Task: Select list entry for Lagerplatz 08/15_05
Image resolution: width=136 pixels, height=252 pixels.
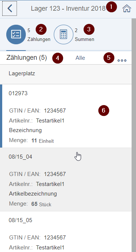Action: coord(66,232)
